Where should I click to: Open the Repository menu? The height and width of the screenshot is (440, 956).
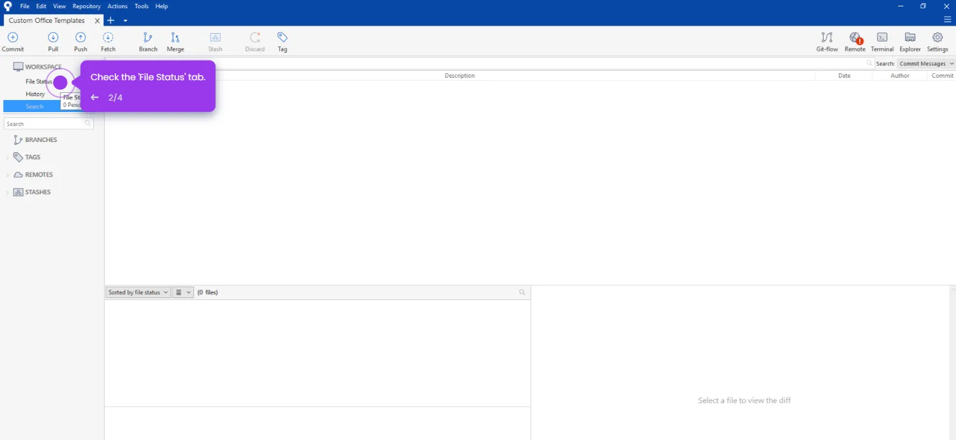(87, 6)
